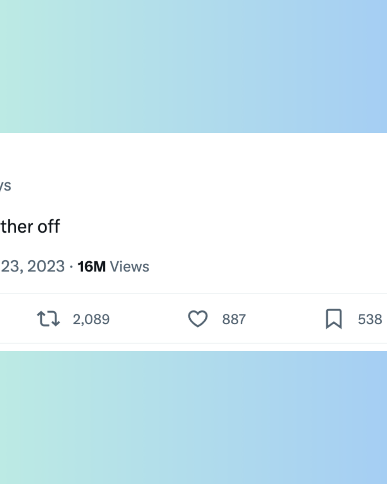Screen dimensions: 387x484
Task: Select the 887 likes count
Action: (234, 319)
